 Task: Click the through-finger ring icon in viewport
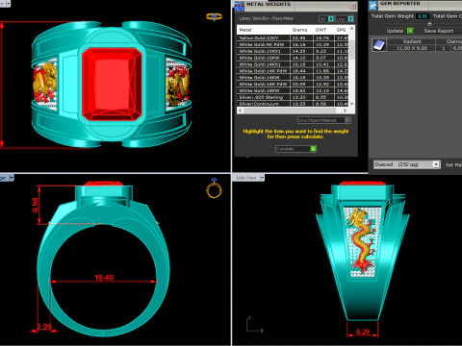coord(214,188)
